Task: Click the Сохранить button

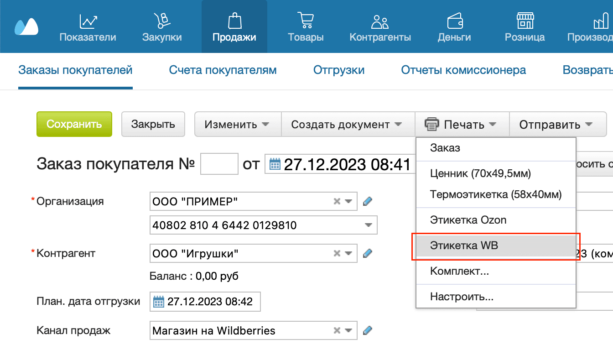Action: [74, 124]
